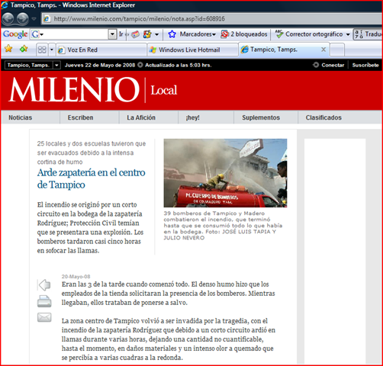Expand the Corrector ortográfico dropdown
The width and height of the screenshot is (383, 366).
tap(348, 34)
